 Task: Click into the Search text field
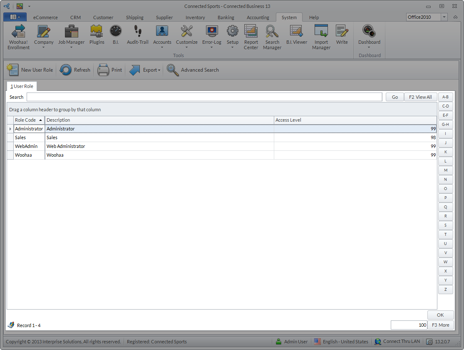pyautogui.click(x=204, y=97)
